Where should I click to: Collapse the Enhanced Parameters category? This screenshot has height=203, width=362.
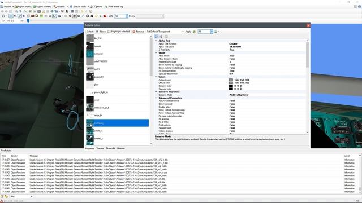click(156, 98)
